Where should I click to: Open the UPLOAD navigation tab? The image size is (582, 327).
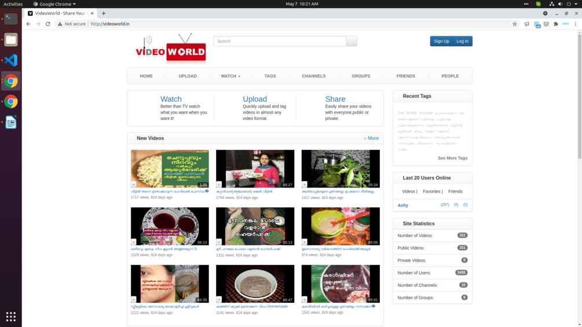pos(188,76)
